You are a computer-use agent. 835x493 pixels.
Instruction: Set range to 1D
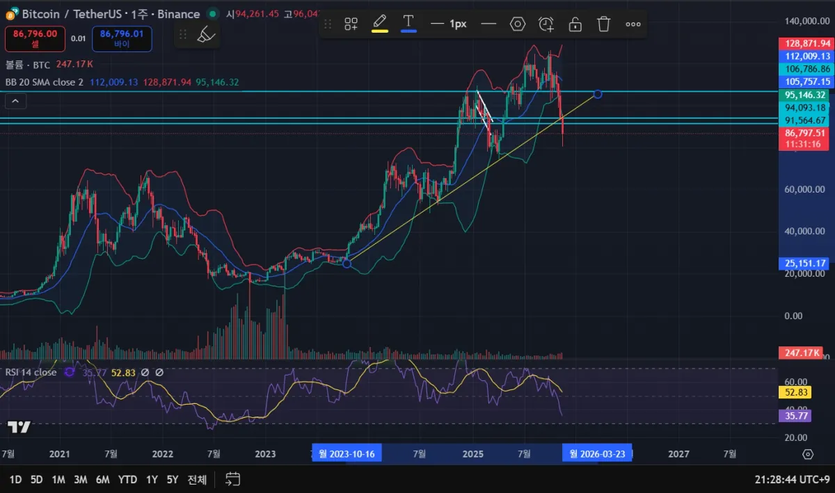click(15, 479)
